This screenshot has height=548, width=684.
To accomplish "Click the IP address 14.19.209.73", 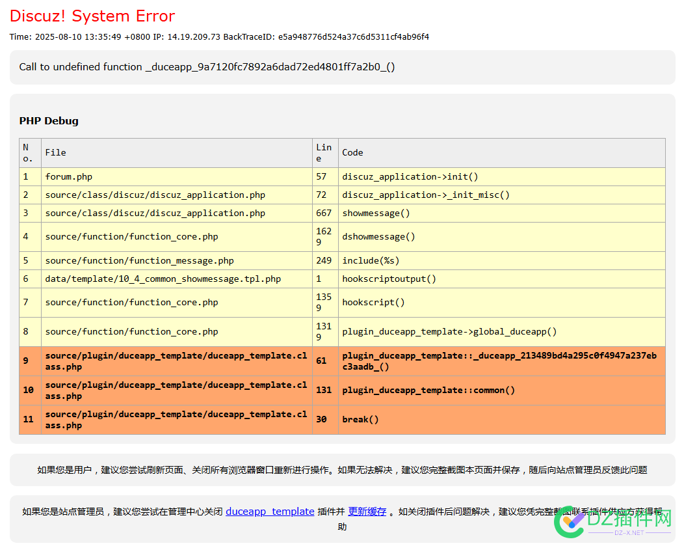I will click(194, 37).
